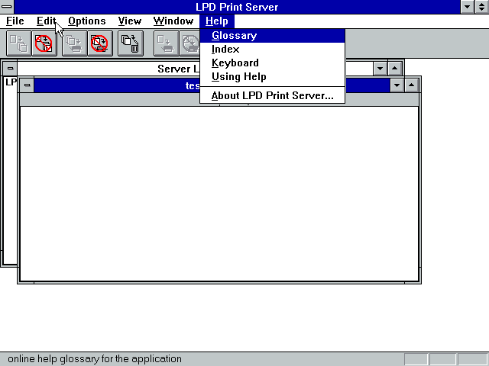Click the LPD Print Server title bar
Screen dimensions: 489x366
tap(237, 7)
